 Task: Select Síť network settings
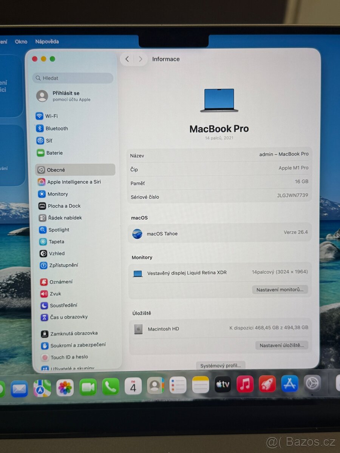[45, 140]
